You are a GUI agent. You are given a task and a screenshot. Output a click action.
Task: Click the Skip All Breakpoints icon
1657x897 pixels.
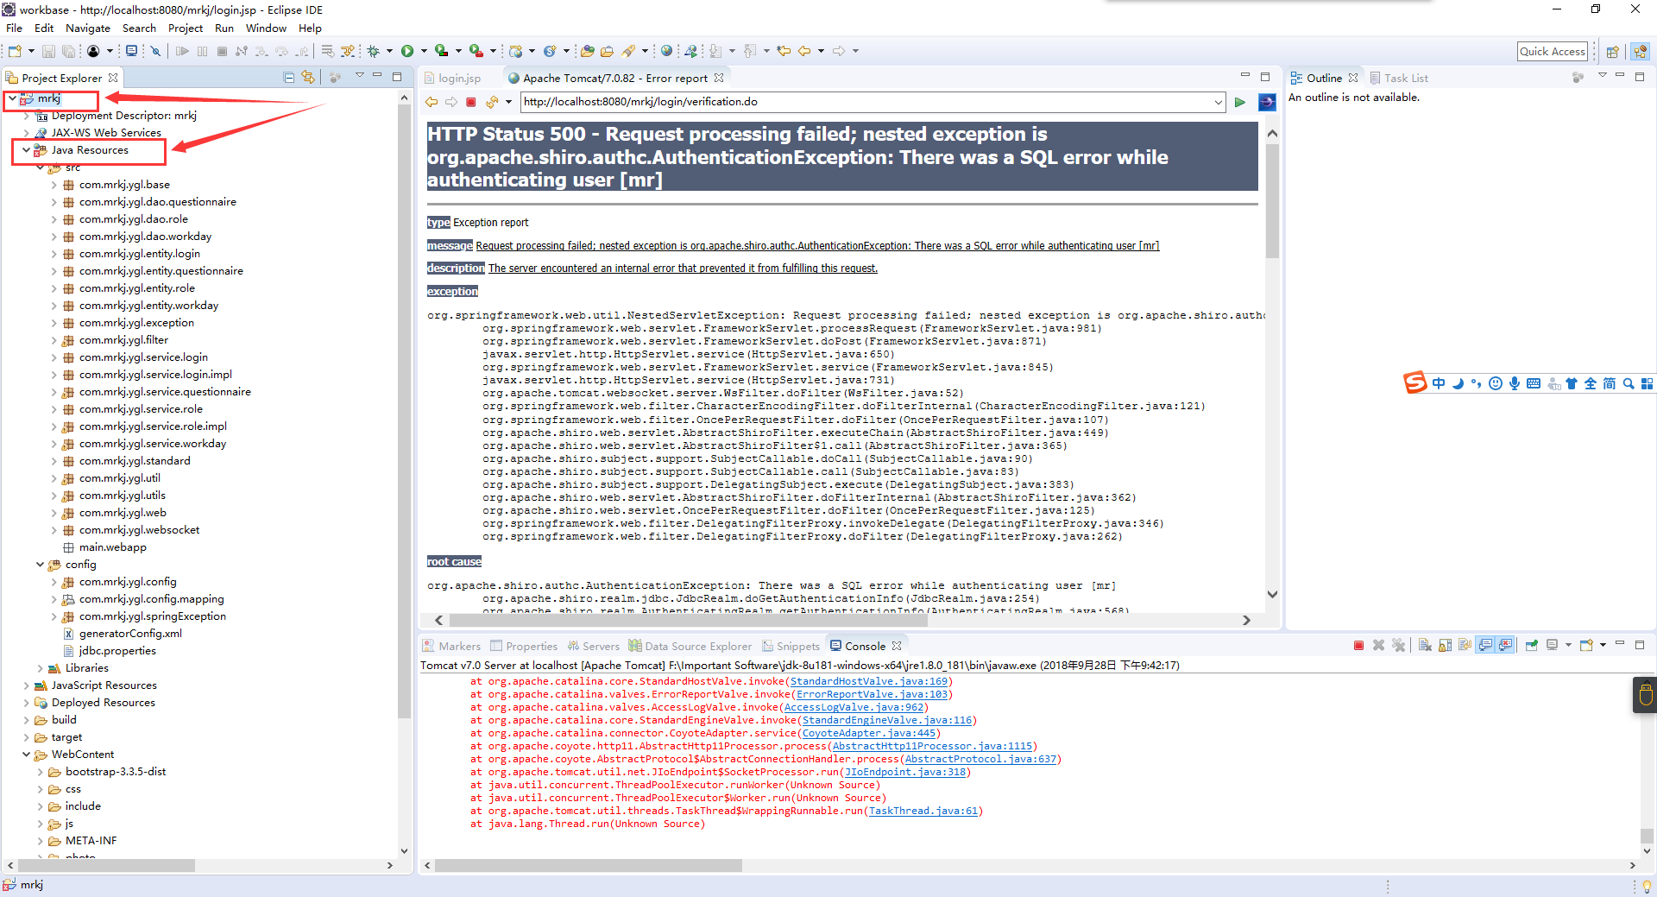point(155,51)
